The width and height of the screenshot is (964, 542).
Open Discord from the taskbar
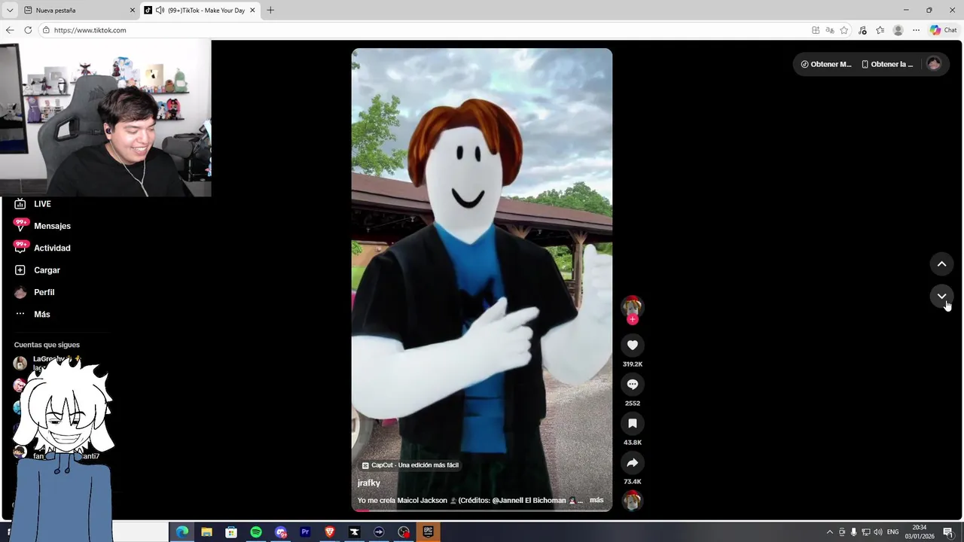click(x=281, y=532)
